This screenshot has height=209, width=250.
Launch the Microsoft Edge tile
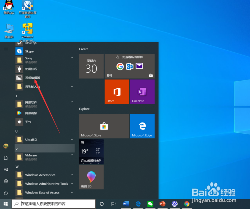(x=142, y=126)
